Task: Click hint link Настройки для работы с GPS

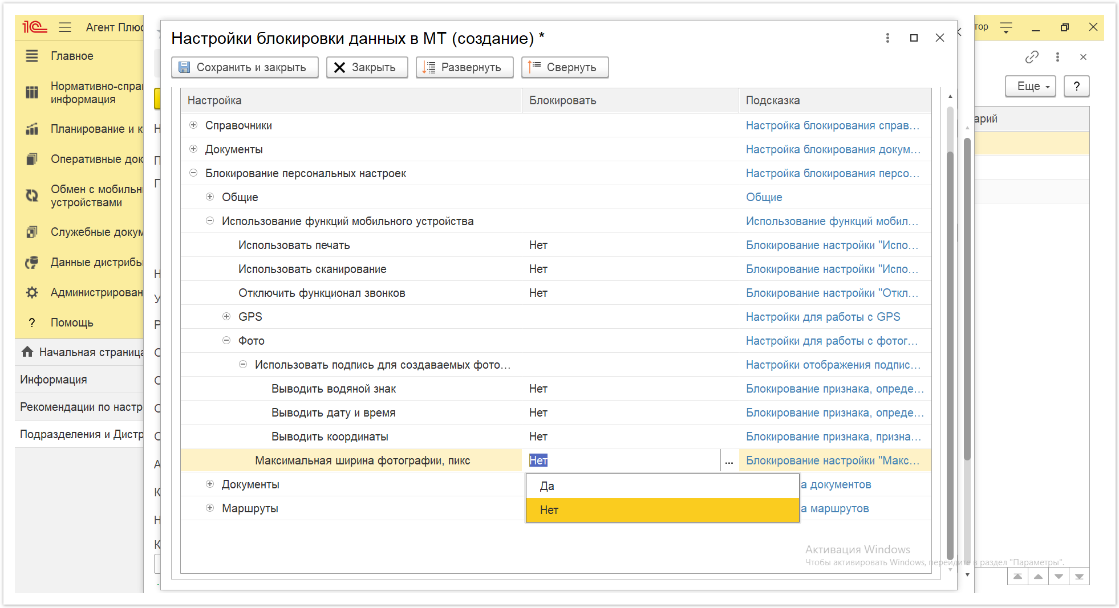Action: [x=823, y=317]
